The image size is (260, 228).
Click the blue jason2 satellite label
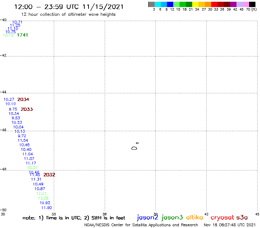coord(148,217)
